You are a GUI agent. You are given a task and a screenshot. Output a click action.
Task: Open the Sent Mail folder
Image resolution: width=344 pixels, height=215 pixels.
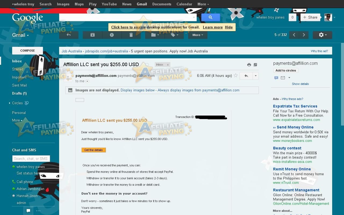pos(19,85)
